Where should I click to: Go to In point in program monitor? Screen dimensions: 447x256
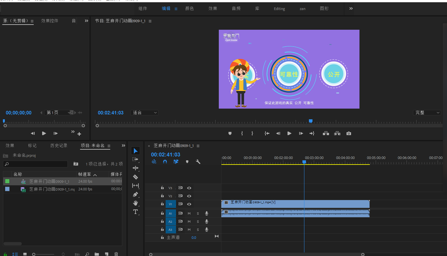point(267,133)
